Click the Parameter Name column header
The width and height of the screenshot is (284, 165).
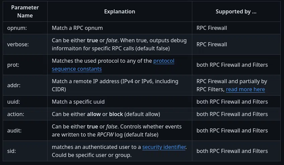(25, 11)
